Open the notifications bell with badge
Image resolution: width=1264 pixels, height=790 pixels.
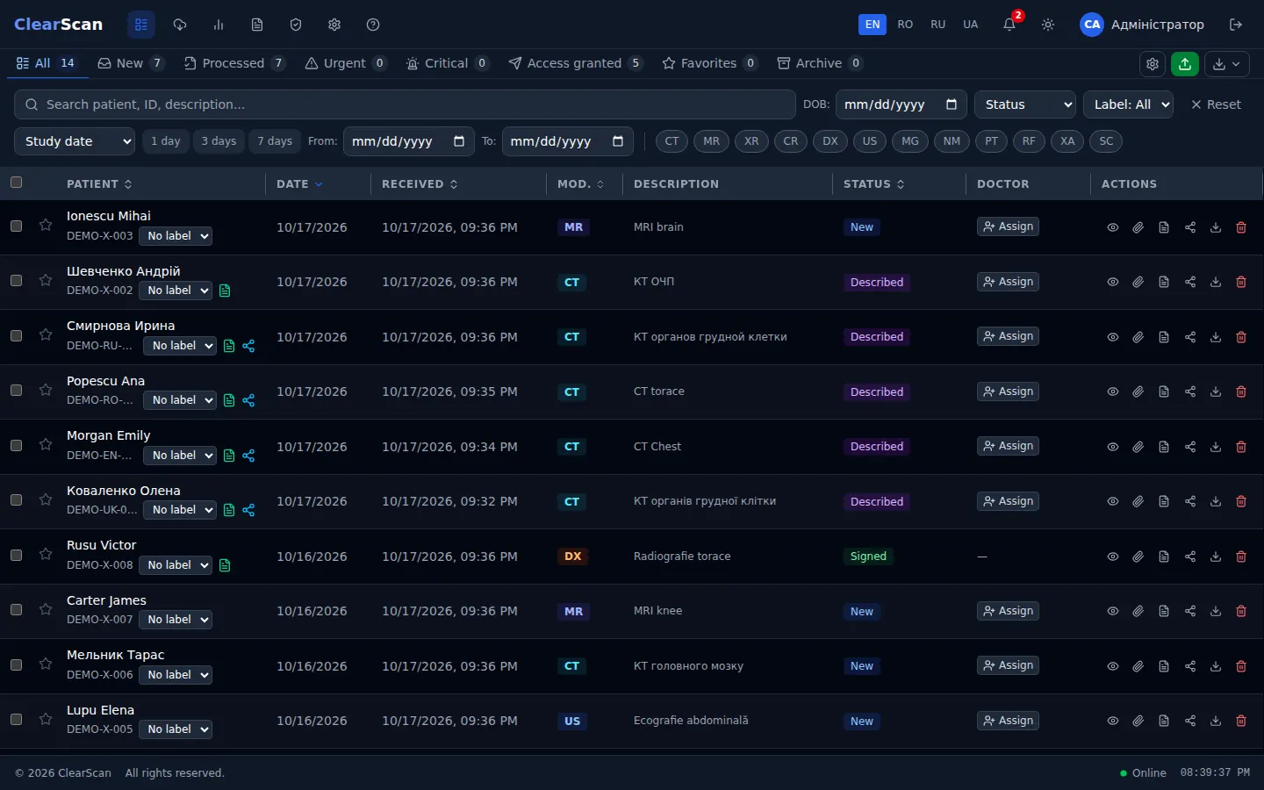click(x=1009, y=25)
